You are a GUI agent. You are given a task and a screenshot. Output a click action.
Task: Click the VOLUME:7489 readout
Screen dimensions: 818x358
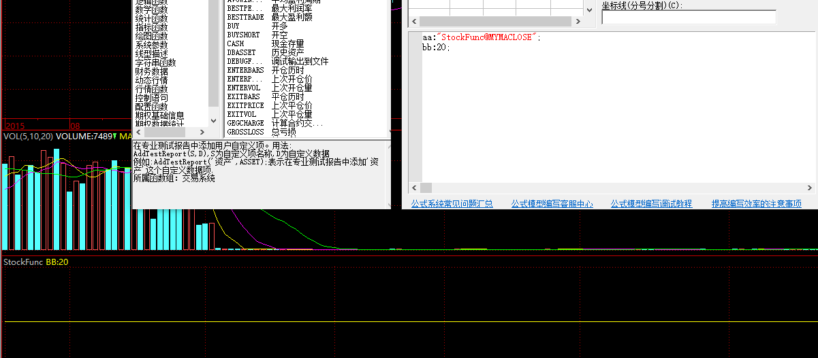point(84,137)
